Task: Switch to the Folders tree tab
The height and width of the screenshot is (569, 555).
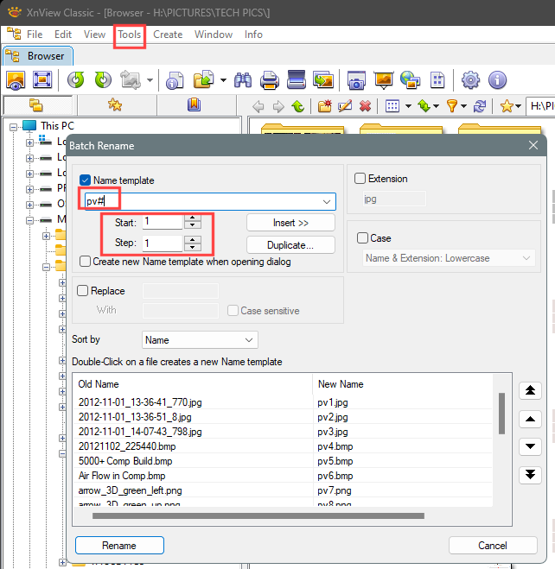Action: click(36, 105)
